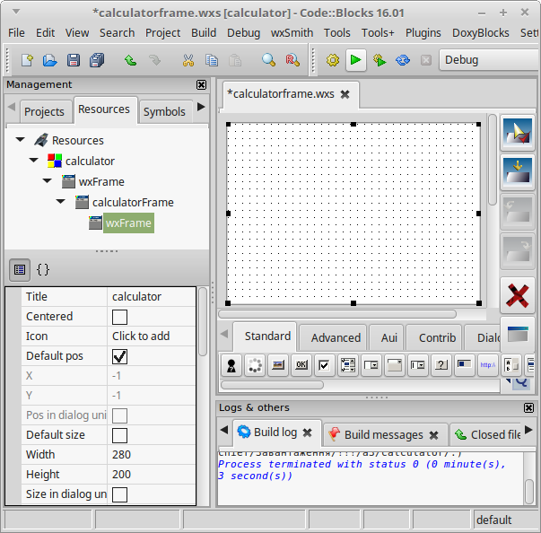
Task: Show preview with the window icon
Action: click(517, 335)
